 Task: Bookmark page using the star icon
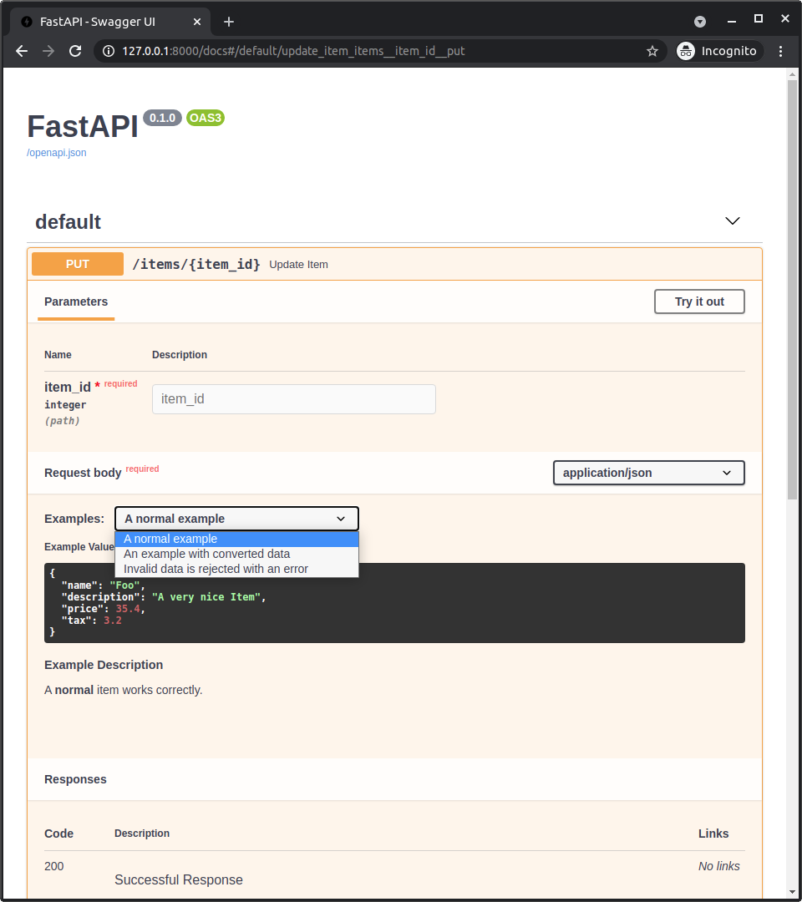(652, 51)
